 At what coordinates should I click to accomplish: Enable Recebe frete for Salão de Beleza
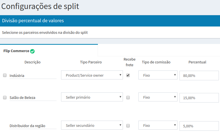pyautogui.click(x=128, y=97)
